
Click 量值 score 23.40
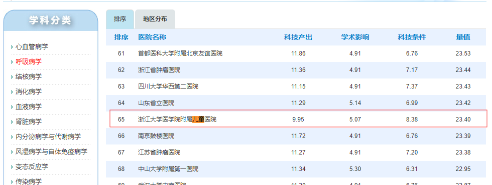point(463,119)
